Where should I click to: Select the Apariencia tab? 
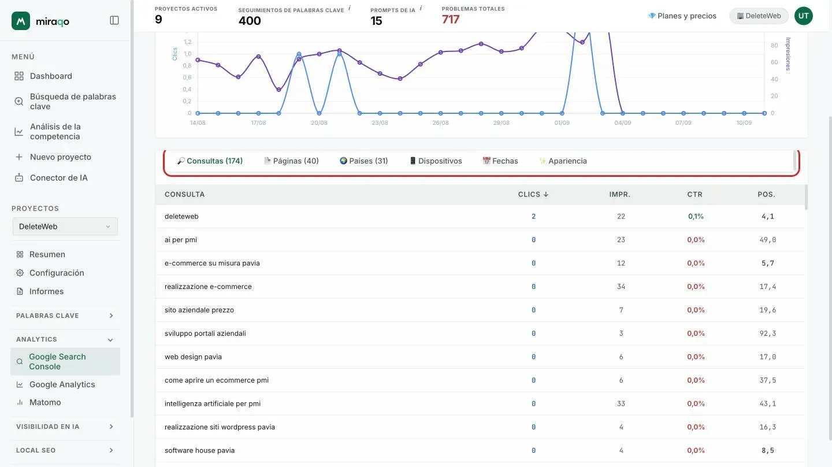(563, 161)
